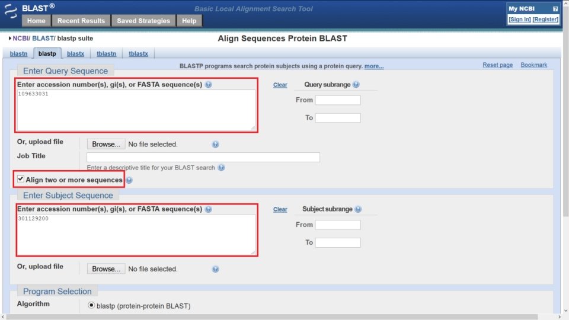The height and width of the screenshot is (320, 569).
Task: Open My NCBI help question-mark icon
Action: tap(555, 9)
